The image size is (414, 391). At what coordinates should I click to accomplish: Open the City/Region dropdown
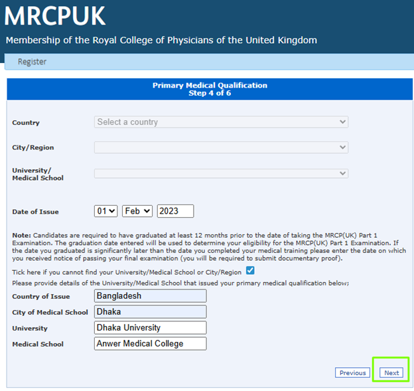221,147
